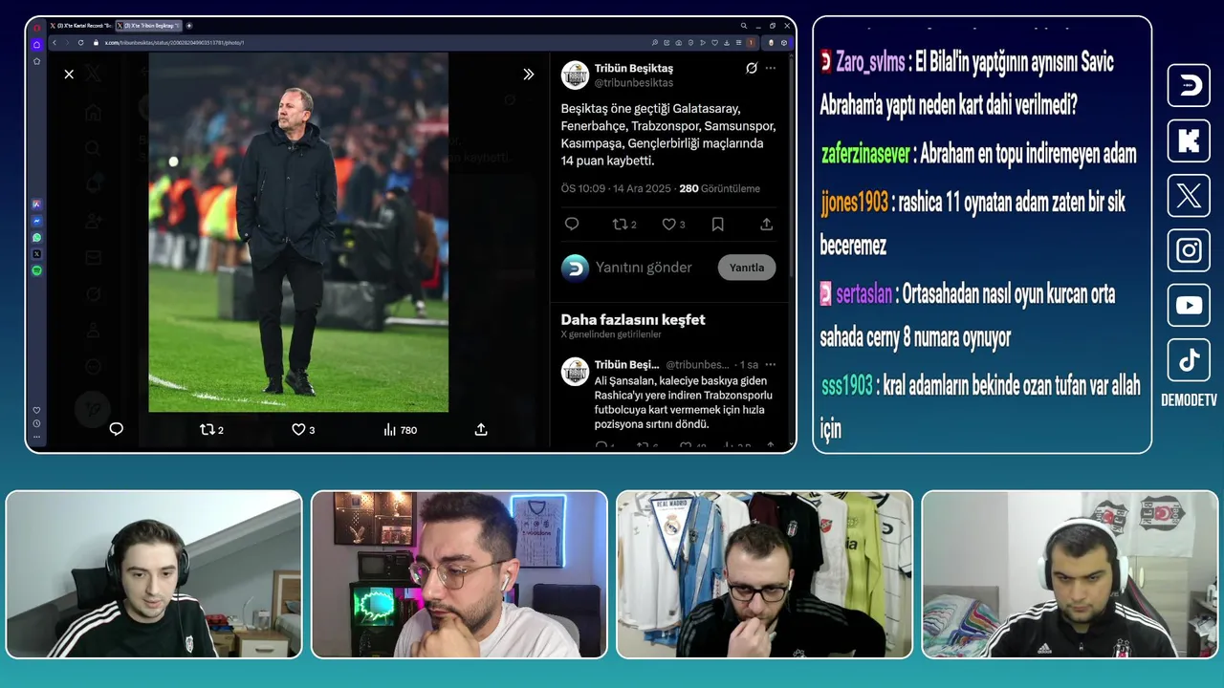Open the Ali Şansalan tweet text
The width and height of the screenshot is (1224, 688).
[685, 401]
